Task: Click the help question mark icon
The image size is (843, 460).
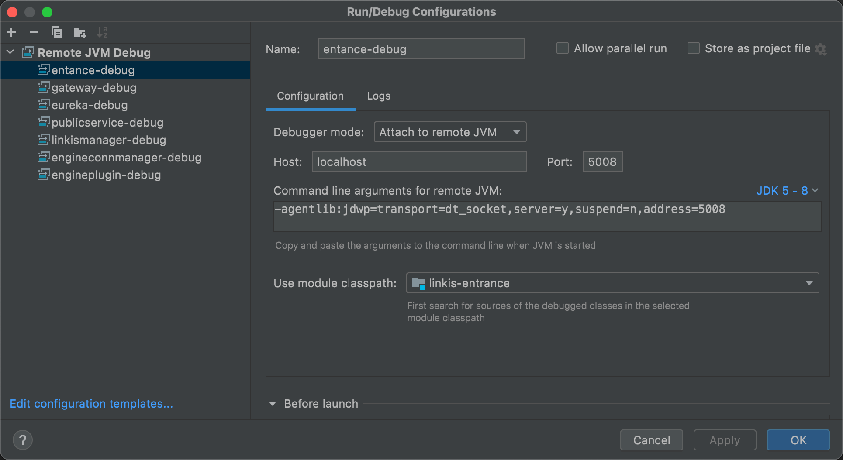Action: pyautogui.click(x=23, y=440)
